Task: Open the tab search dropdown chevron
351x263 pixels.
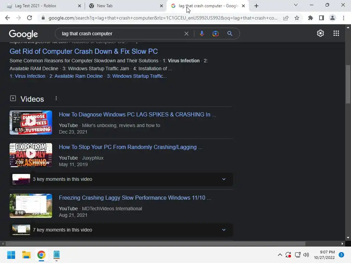Action: point(295,5)
